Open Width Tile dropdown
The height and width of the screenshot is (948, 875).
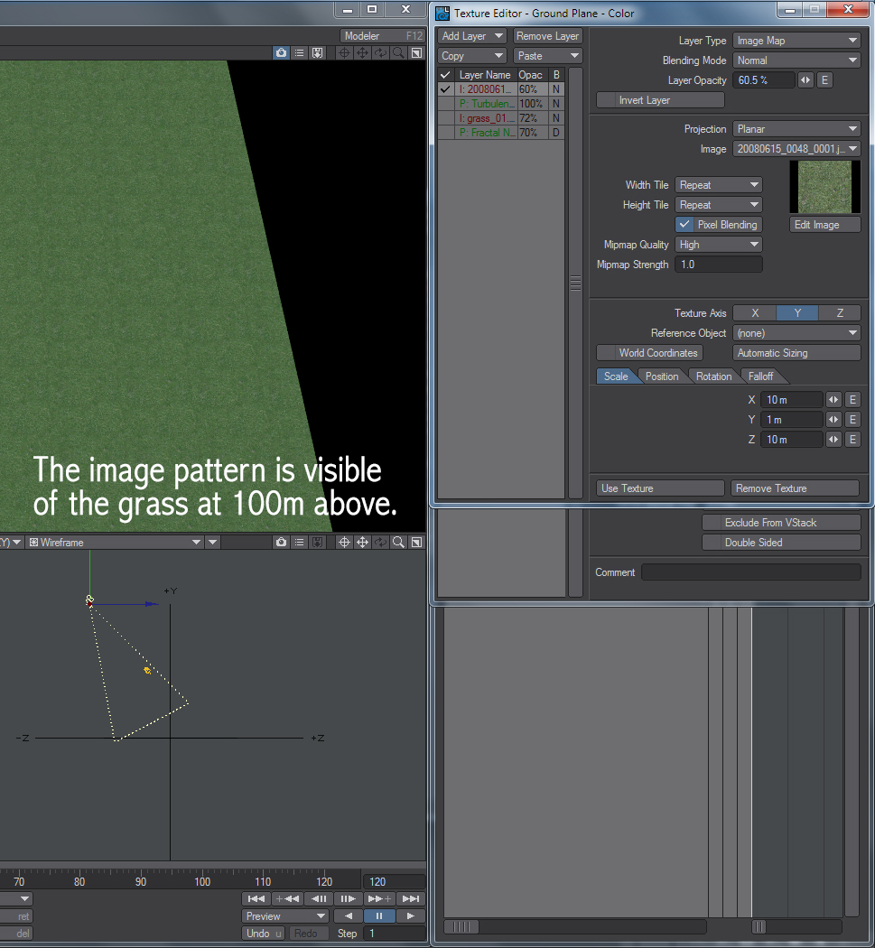click(719, 185)
